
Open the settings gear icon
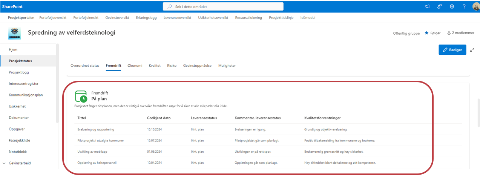pos(452,6)
